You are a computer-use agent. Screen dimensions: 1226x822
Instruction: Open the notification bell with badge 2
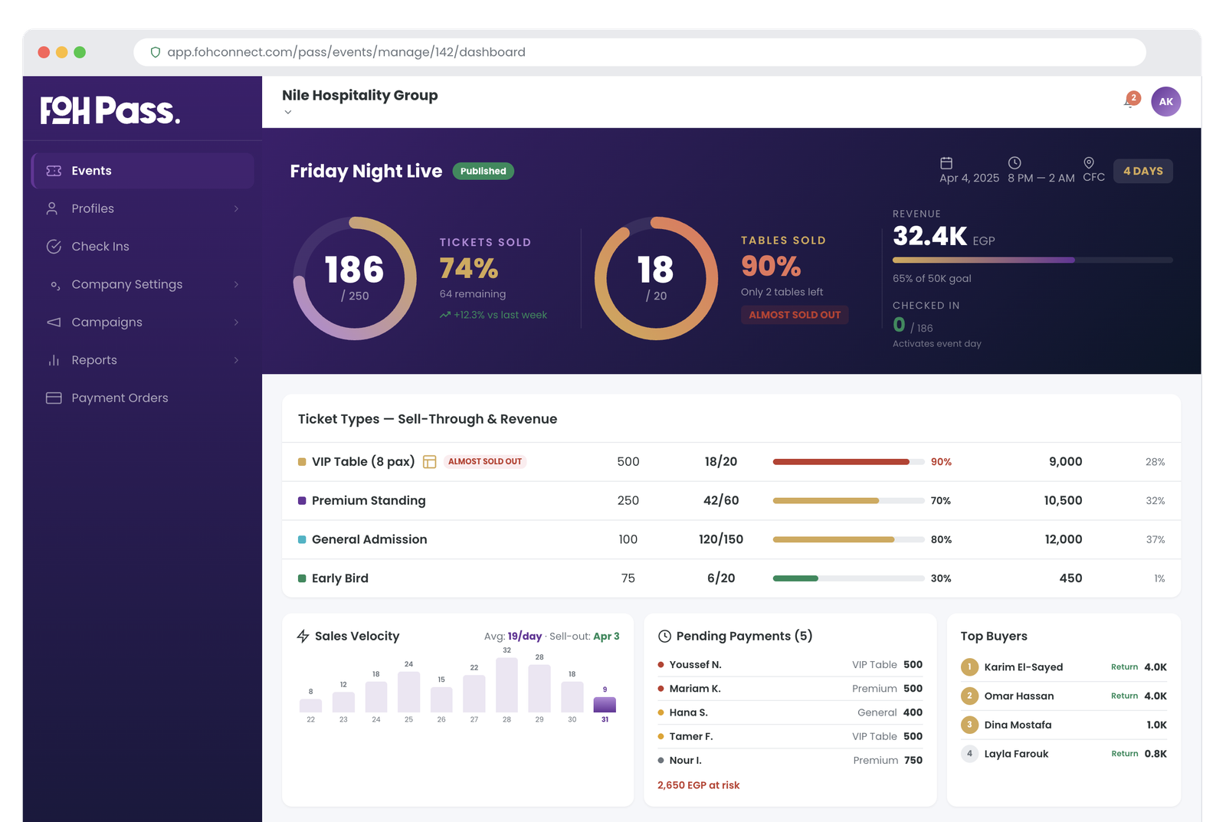point(1128,101)
